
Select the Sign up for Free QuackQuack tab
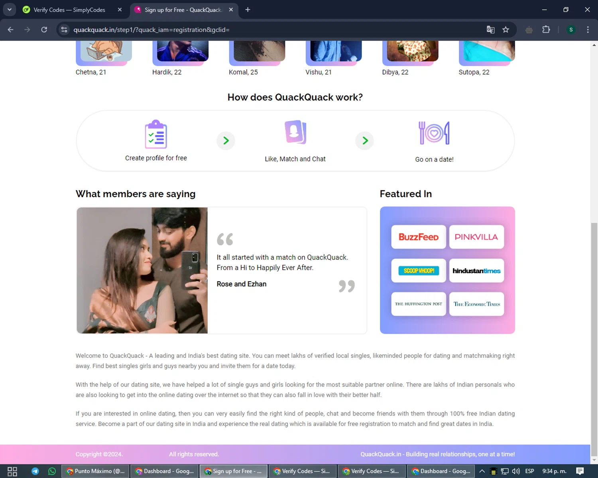tap(183, 10)
